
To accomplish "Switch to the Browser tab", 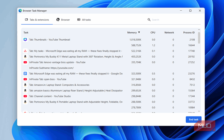I will tap(63, 20).
